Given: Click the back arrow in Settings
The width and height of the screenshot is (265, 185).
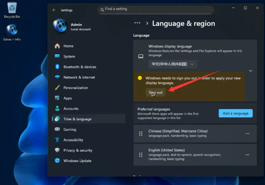Looking at the screenshot, I should [54, 10].
